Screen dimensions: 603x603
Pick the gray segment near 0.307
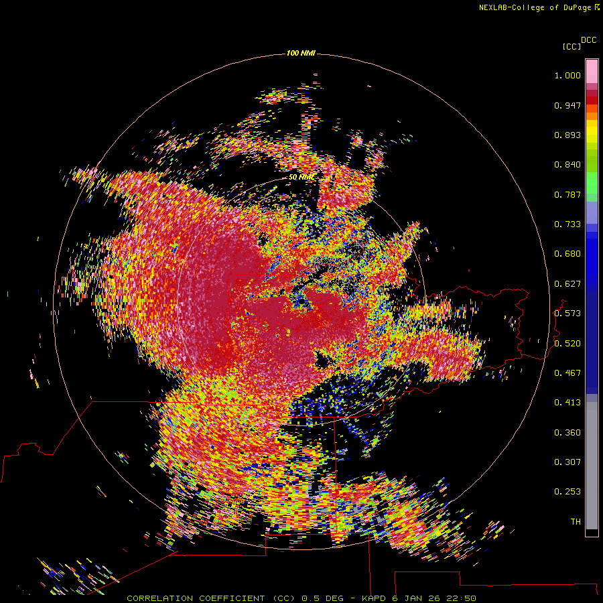tap(592, 466)
